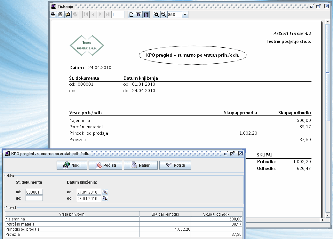Screen dimensions: 333x239
Task: Click the 'Skupaj prihodki' table column header
Action: [x=165, y=214]
